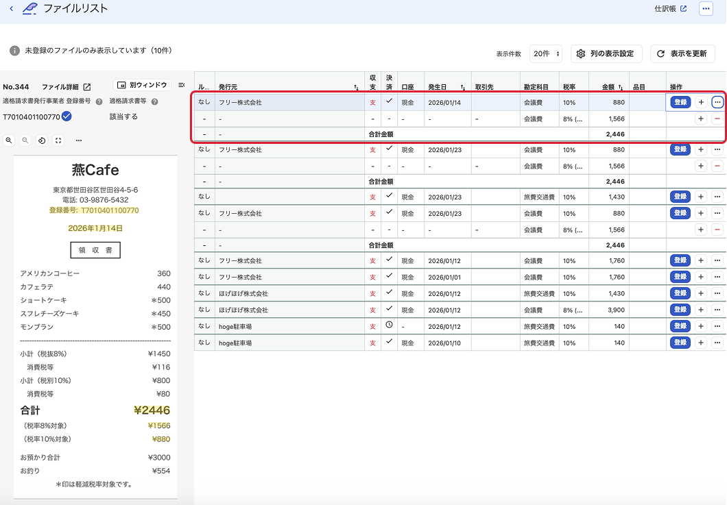Expand receipt preview to fullscreen
The width and height of the screenshot is (727, 505).
click(58, 140)
